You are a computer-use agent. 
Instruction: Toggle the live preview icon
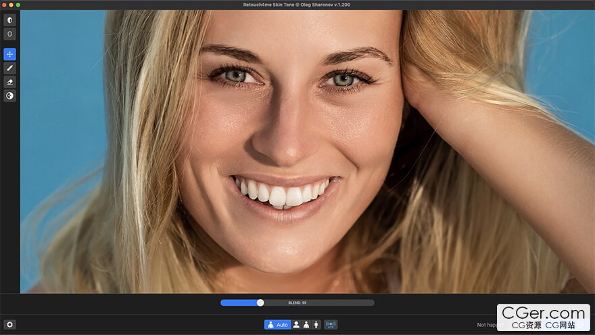(x=331, y=325)
